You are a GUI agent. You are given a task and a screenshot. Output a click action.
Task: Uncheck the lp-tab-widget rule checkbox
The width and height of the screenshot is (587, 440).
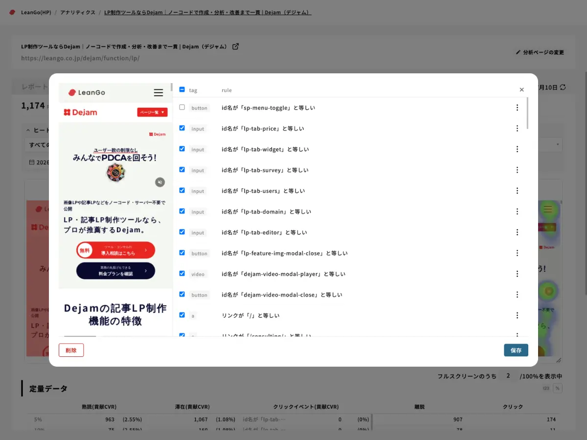pos(182,149)
